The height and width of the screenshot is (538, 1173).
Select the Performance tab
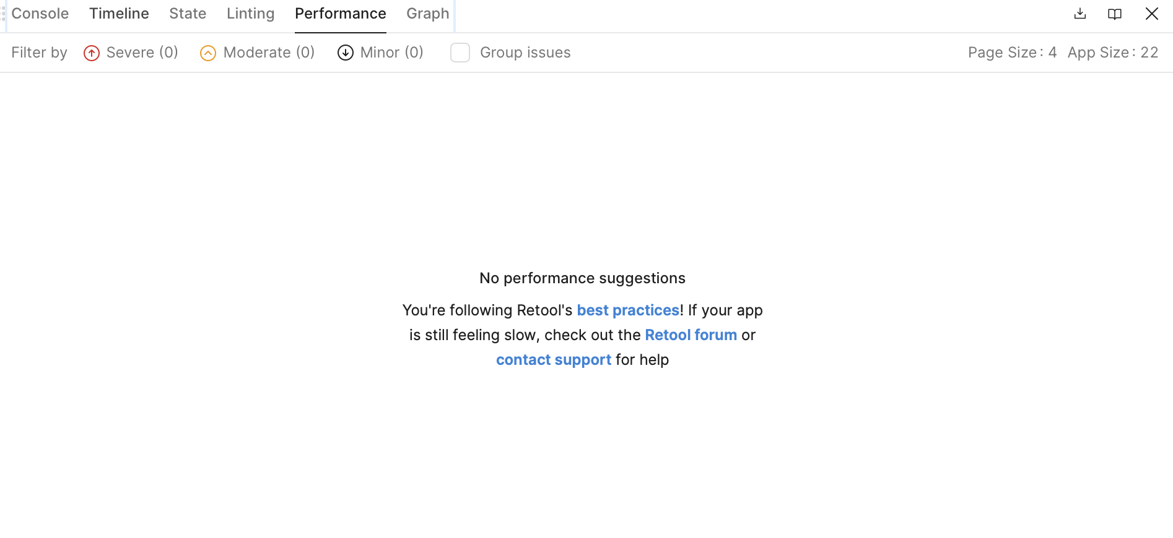click(340, 14)
